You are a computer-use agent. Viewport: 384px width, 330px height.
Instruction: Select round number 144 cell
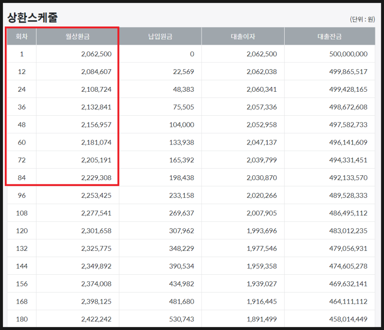point(22,266)
